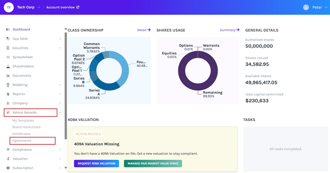Image resolution: width=330 pixels, height=173 pixels.
Task: Click the Securities clipboard icon
Action: (8, 48)
